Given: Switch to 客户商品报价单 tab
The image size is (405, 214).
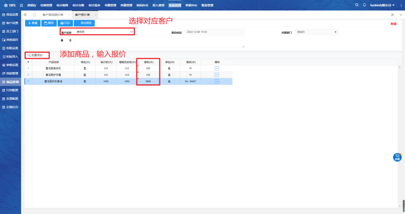Looking at the screenshot, I should pos(53,15).
